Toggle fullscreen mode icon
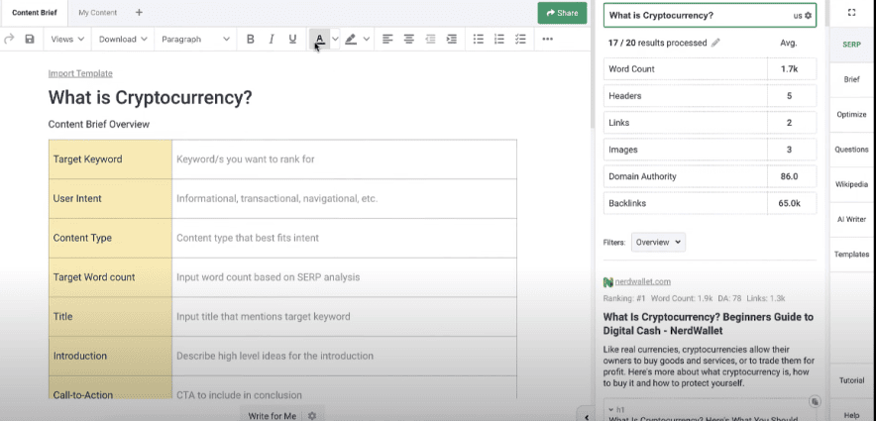The width and height of the screenshot is (876, 421). pos(851,13)
